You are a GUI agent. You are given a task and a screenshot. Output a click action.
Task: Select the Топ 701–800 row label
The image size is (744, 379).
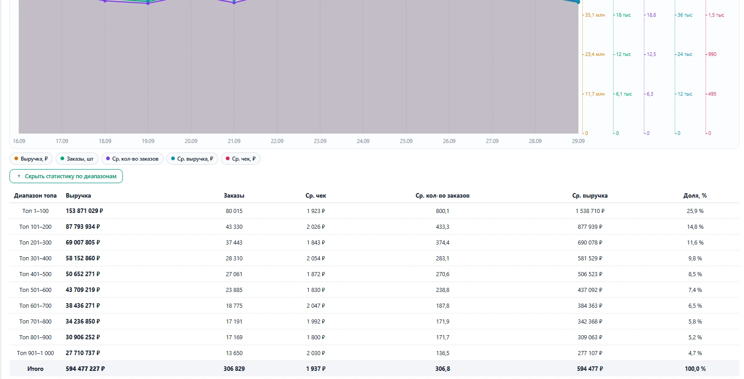coord(35,322)
